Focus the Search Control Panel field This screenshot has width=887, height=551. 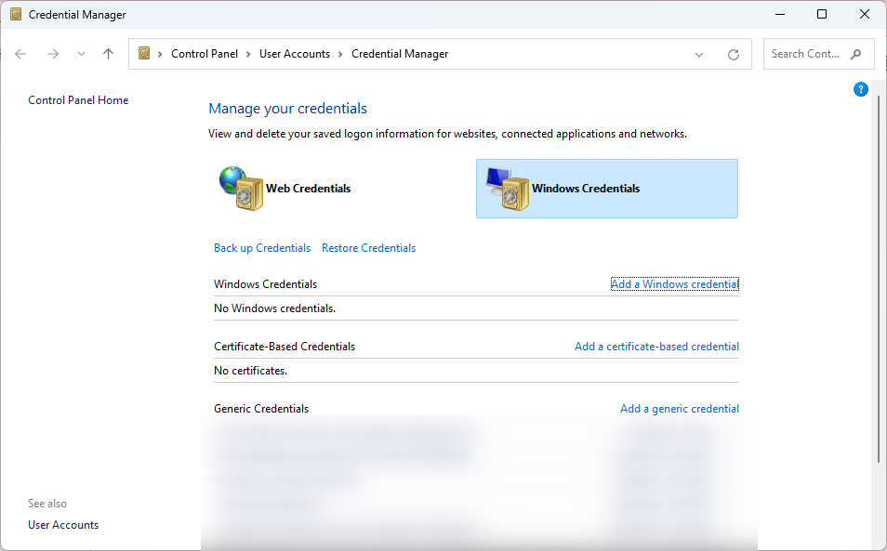[x=818, y=54]
